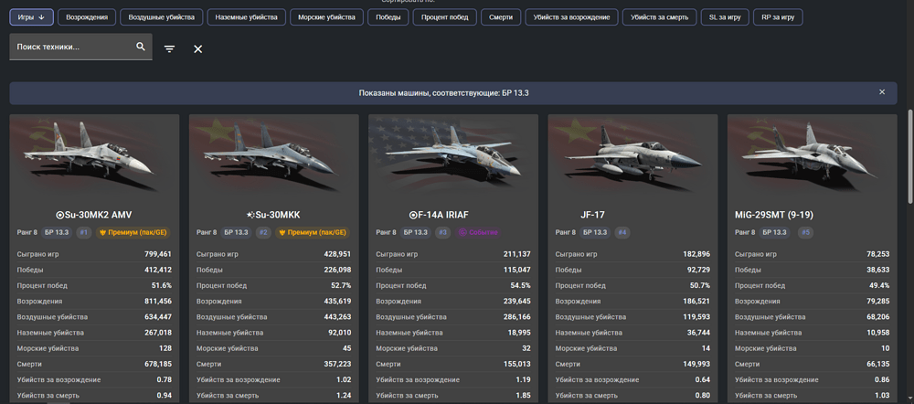Sort by Морские убийства
The width and height of the screenshot is (914, 404).
[326, 17]
